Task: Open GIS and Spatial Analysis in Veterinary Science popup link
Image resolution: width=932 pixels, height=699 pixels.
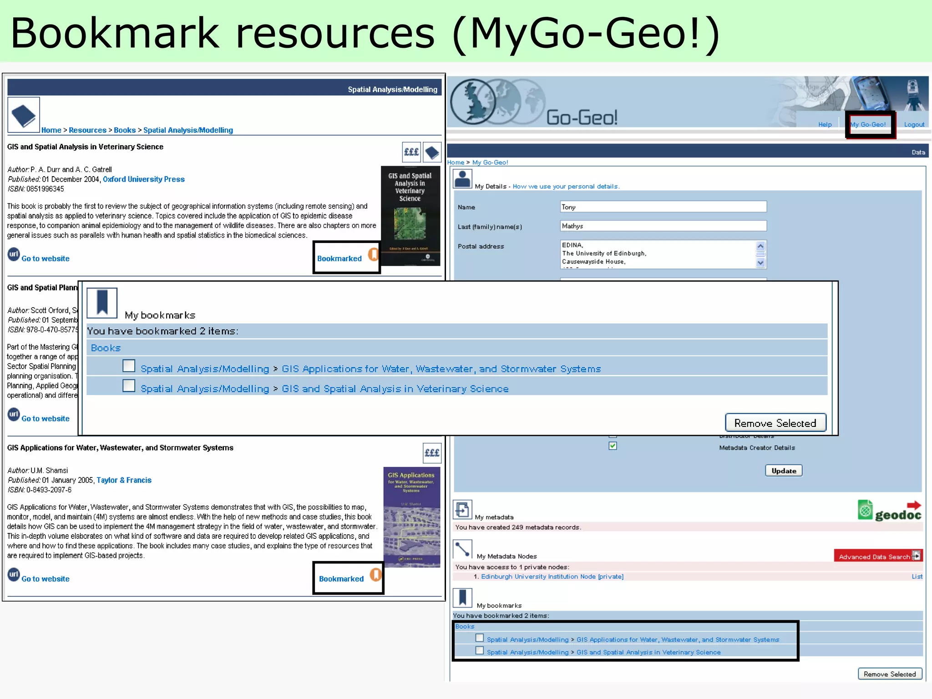Action: (x=395, y=389)
